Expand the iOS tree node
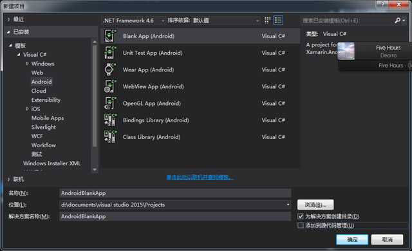The height and width of the screenshot is (251, 412). coord(27,109)
